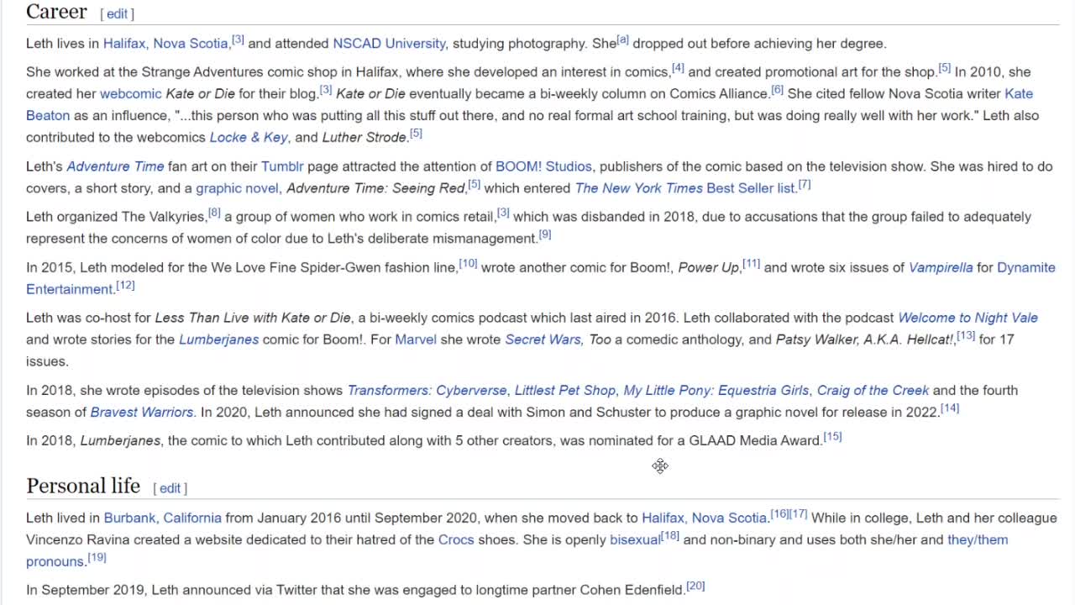
Task: Open My Little Pony: Equestria Girls link
Action: [716, 390]
